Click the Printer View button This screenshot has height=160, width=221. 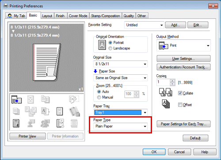(27, 136)
